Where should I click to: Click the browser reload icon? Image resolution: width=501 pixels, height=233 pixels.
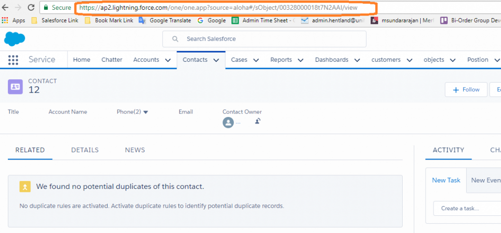[31, 8]
